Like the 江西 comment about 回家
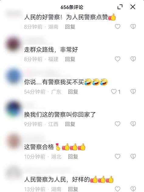Image resolution: width=144 pixels, height=192 pixels. [x=118, y=124]
